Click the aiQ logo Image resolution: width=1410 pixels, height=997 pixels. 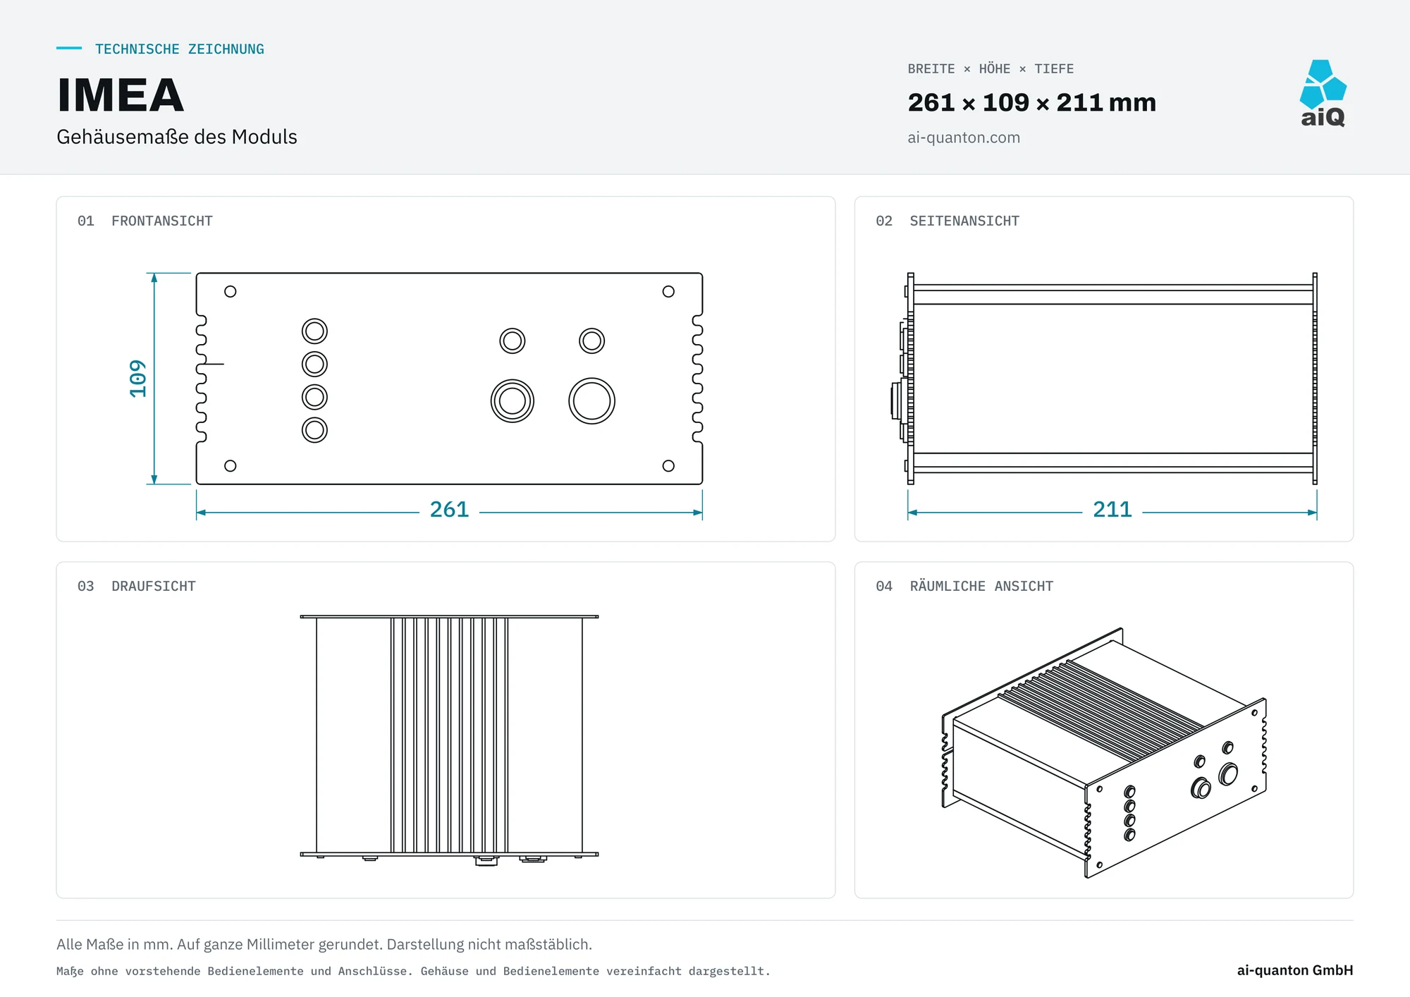click(x=1323, y=94)
